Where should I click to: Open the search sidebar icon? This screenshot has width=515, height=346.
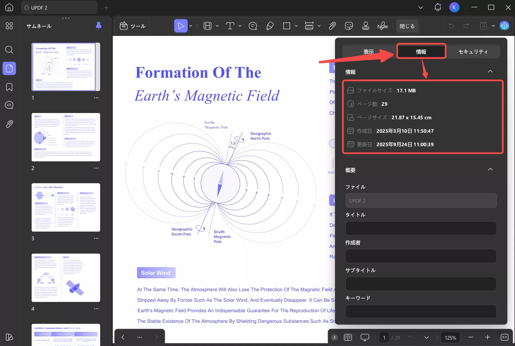tap(9, 50)
